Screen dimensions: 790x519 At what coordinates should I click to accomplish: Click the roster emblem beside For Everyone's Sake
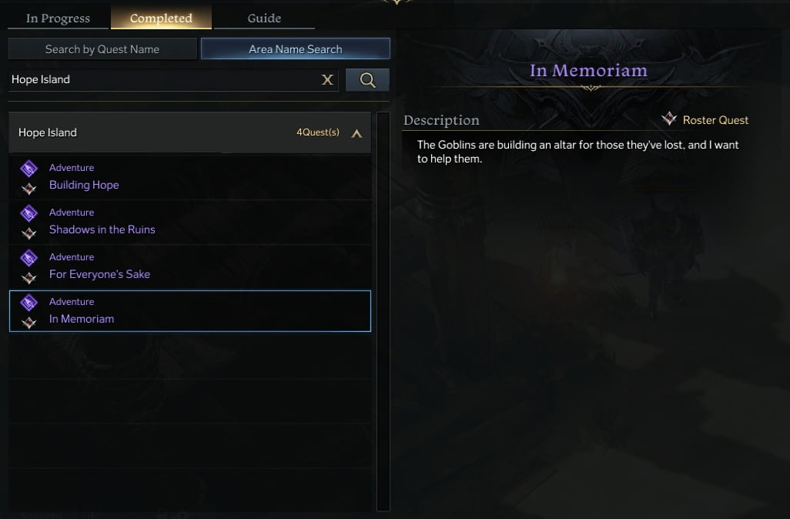(28, 278)
